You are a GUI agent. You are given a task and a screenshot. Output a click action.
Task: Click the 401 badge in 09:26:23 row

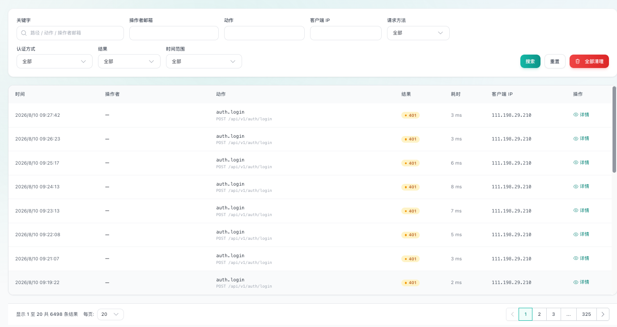[x=410, y=139]
